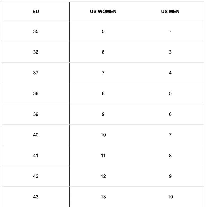Click EU size 38 cell
206x207 pixels.
point(36,94)
